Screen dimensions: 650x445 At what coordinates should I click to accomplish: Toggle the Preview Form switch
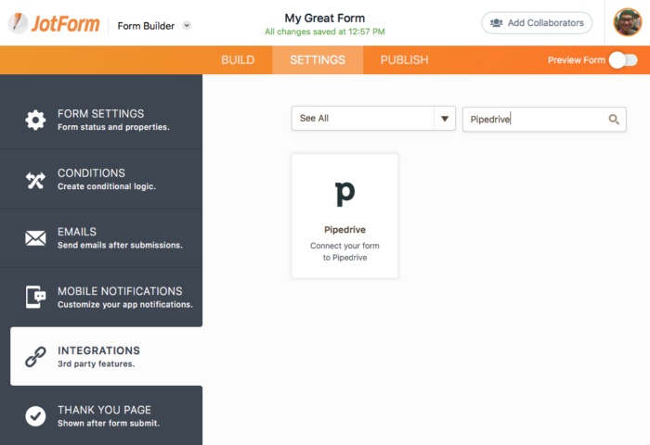[x=623, y=60]
